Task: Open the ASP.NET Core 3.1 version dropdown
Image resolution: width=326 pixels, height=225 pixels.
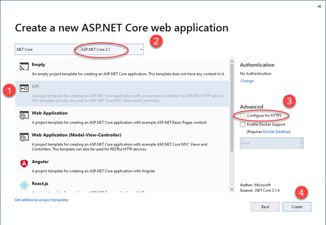Action: point(111,49)
